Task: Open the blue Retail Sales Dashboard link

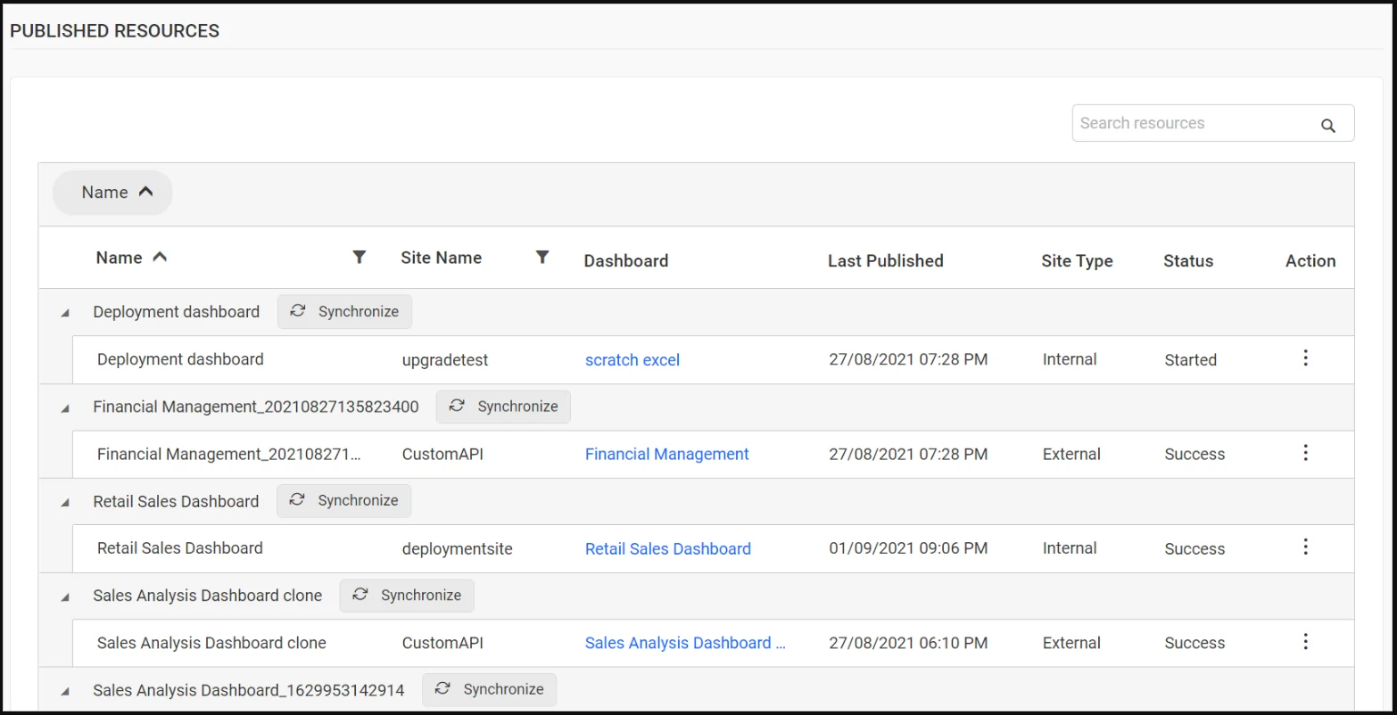Action: click(x=668, y=549)
